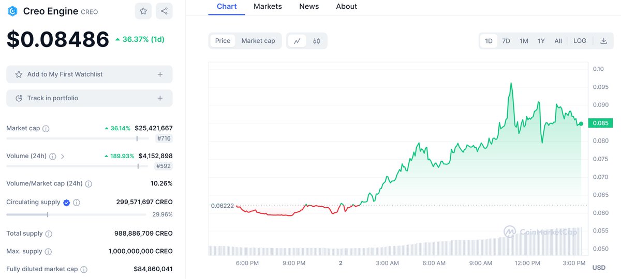Open Market cap info tooltip icon
The width and height of the screenshot is (621, 279).
(46, 129)
